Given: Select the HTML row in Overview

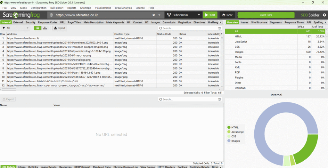Looking at the screenshot, I should 275,36.
